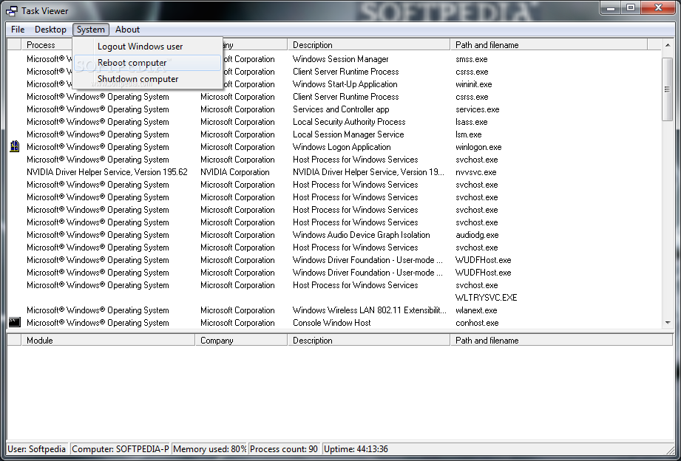This screenshot has height=461, width=681.
Task: Select the nvvsvc.exe filename cell
Action: click(475, 172)
